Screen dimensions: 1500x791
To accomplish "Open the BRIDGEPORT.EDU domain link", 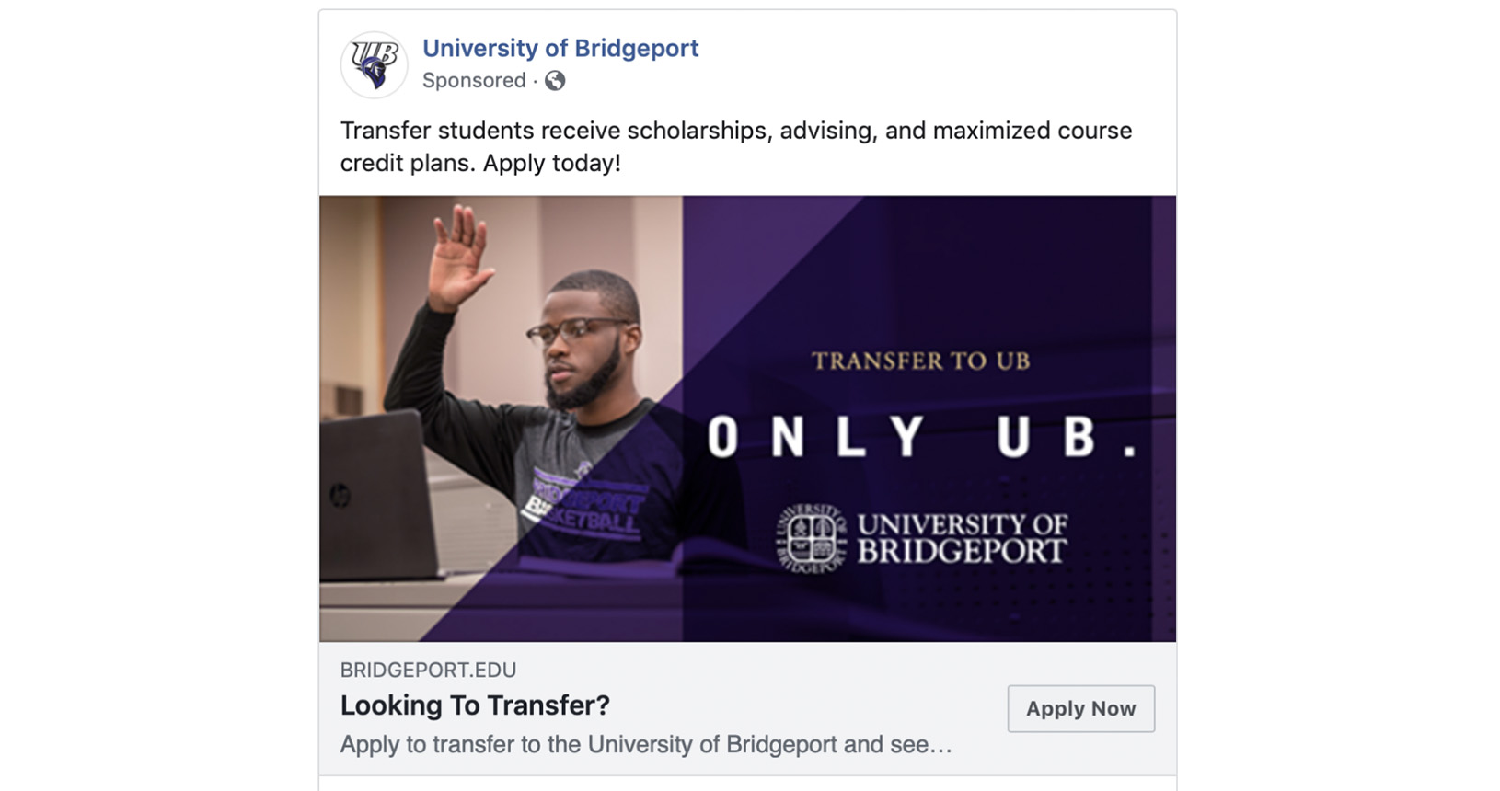I will click(428, 671).
